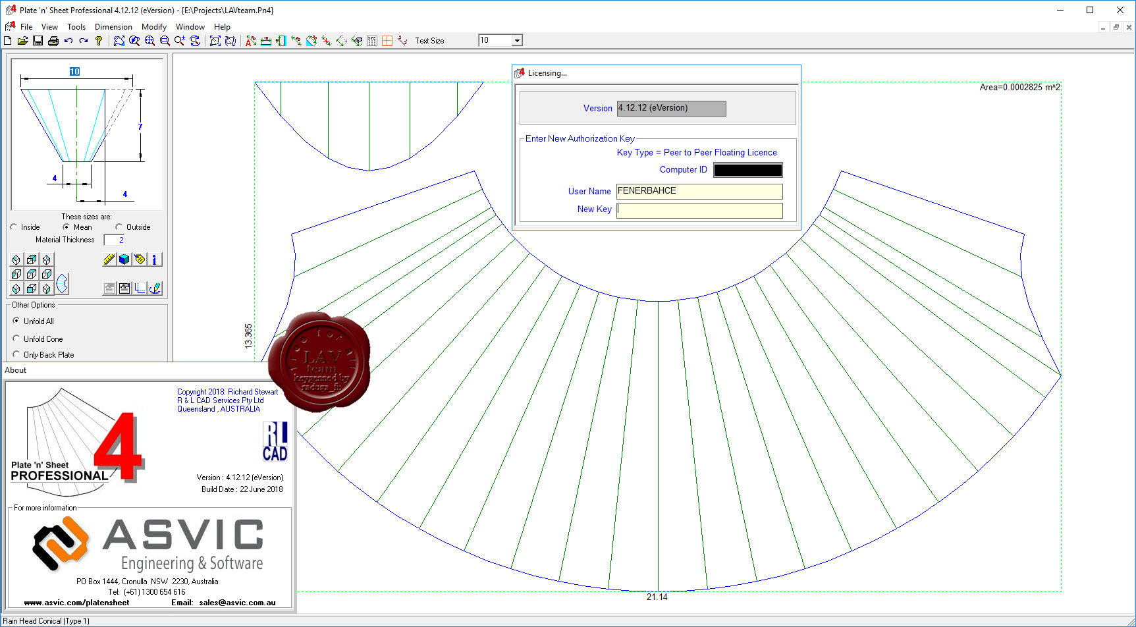
Task: Create a new file with the blank page icon
Action: pos(8,41)
